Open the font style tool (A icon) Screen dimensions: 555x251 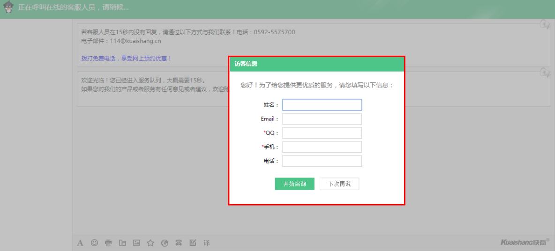[x=80, y=243]
